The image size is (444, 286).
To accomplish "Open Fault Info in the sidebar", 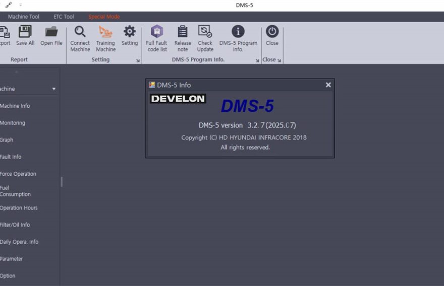I will (11, 157).
